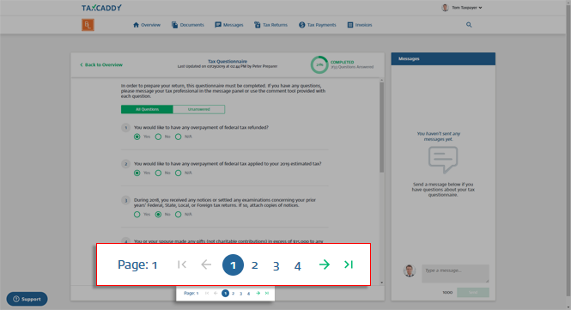Click the Tom Taxpayer profile photo

coord(445,8)
